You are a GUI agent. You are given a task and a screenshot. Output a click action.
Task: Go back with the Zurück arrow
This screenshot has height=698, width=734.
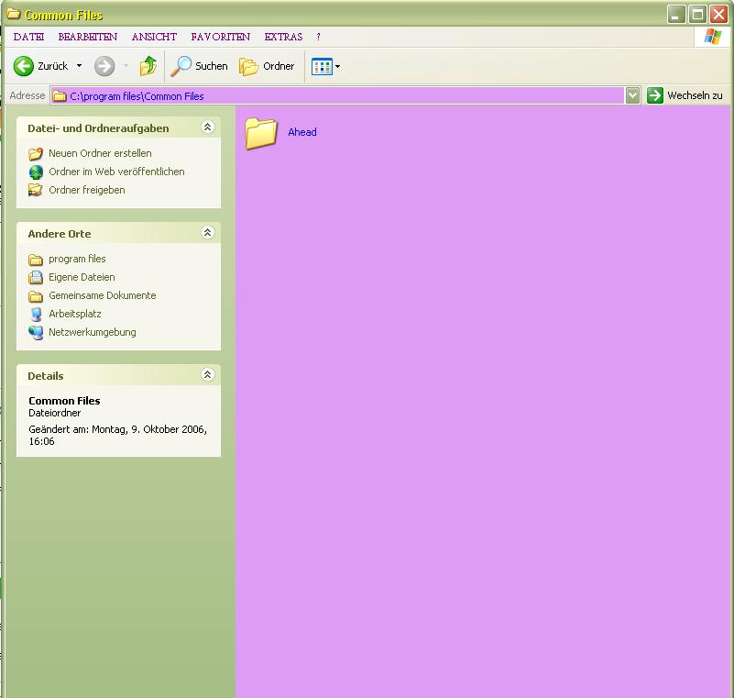pyautogui.click(x=24, y=66)
